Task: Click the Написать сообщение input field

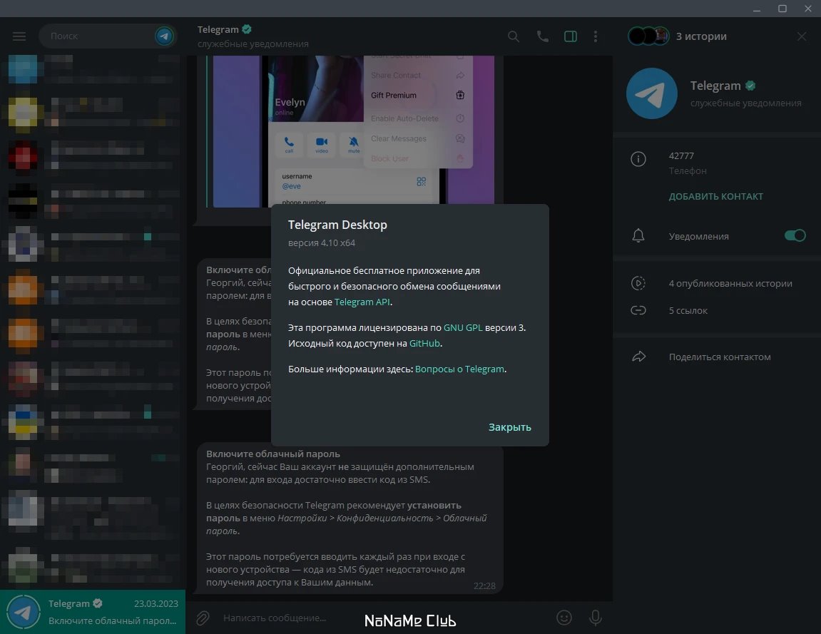Action: (x=385, y=618)
